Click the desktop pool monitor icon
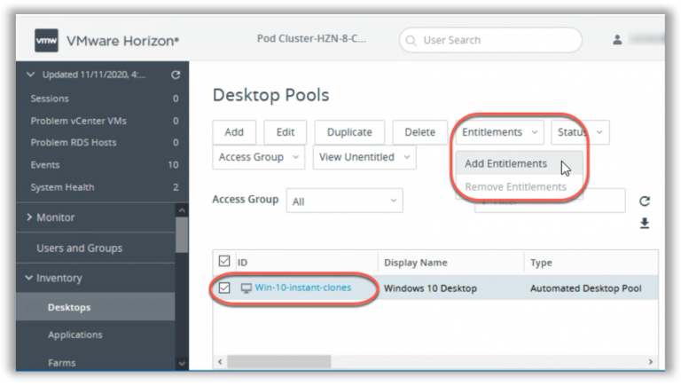The image size is (681, 386). pyautogui.click(x=246, y=288)
